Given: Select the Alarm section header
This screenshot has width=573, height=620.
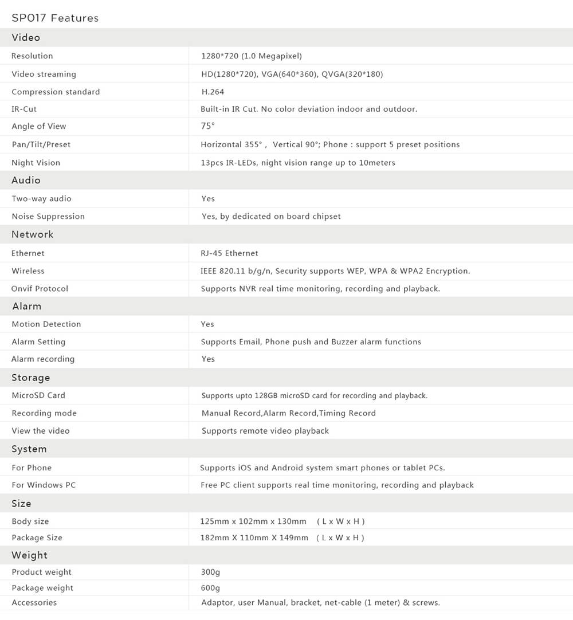Looking at the screenshot, I should point(26,307).
